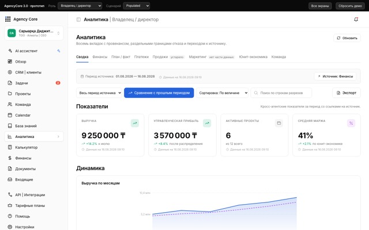The height and width of the screenshot is (230, 369).
Task: Click the icon on Активные проекты card
Action: (279, 123)
